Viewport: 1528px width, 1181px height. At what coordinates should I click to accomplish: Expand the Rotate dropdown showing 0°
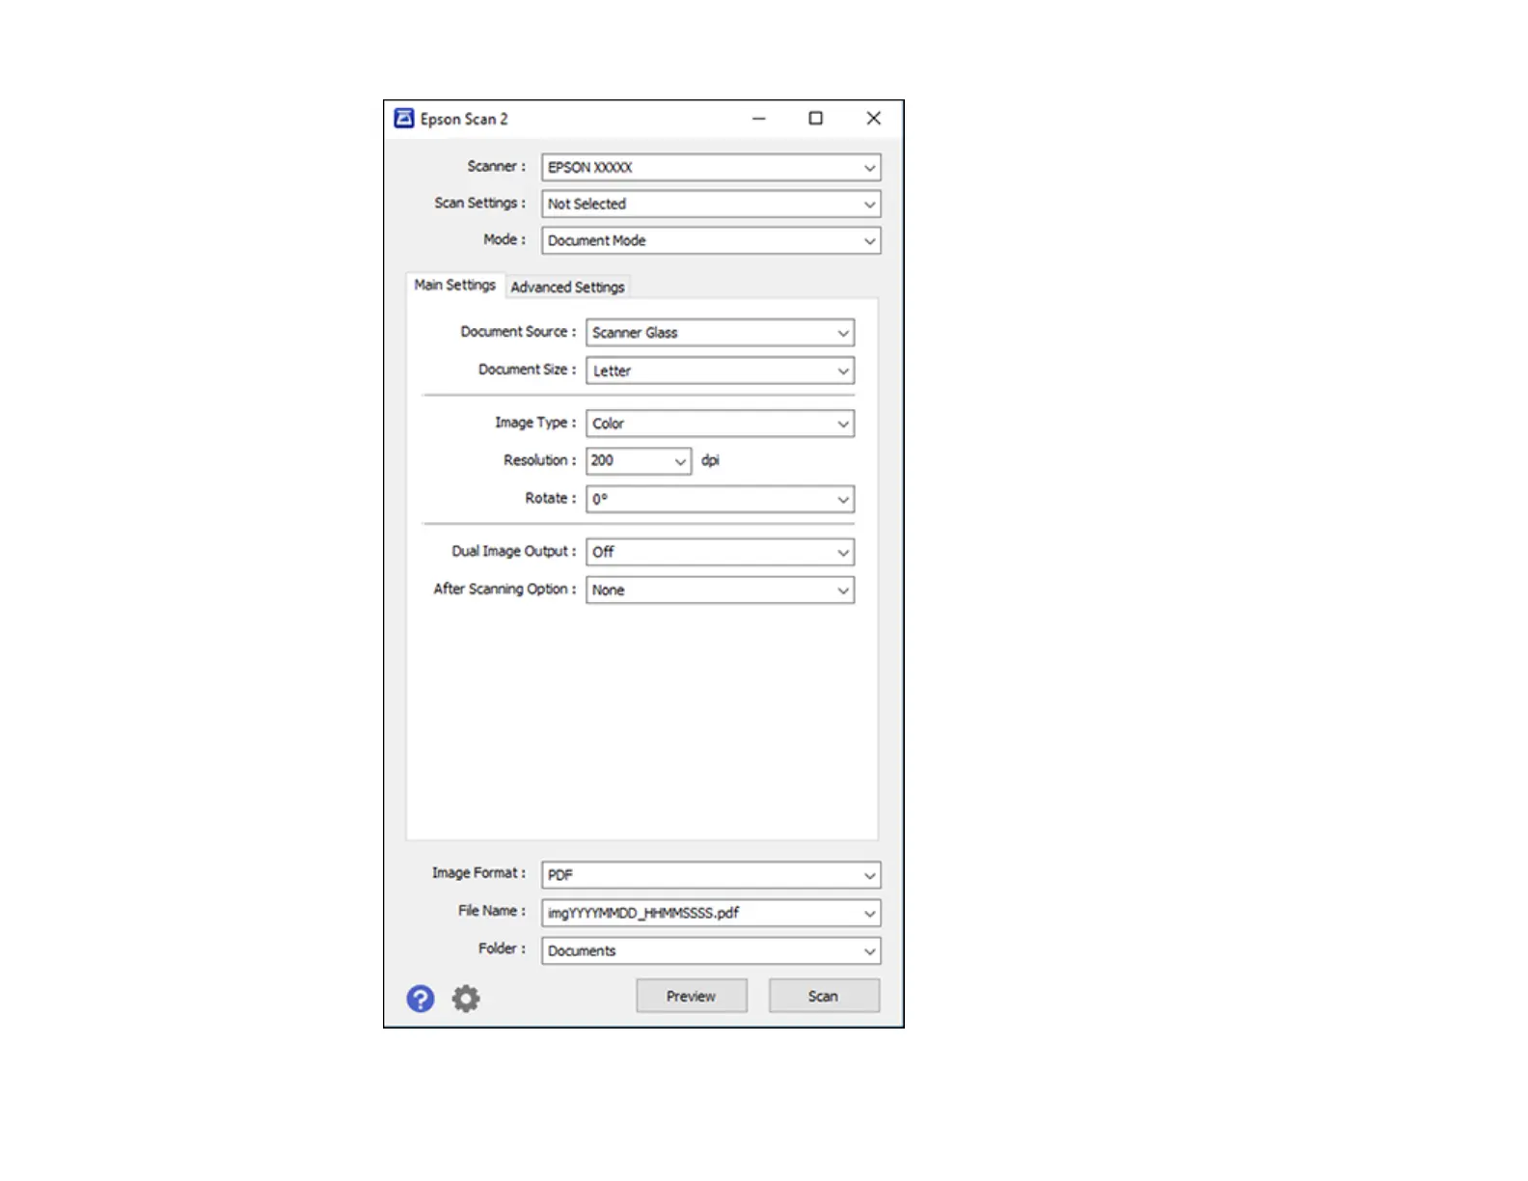point(720,500)
